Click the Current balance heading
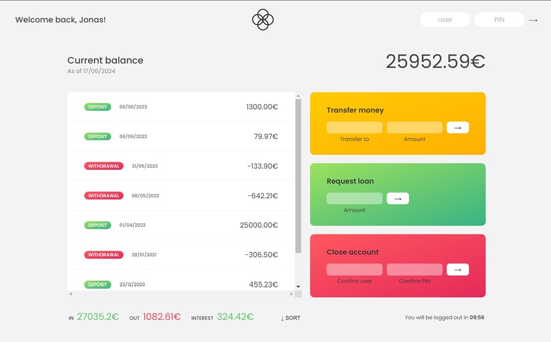The image size is (551, 342). pyautogui.click(x=105, y=60)
